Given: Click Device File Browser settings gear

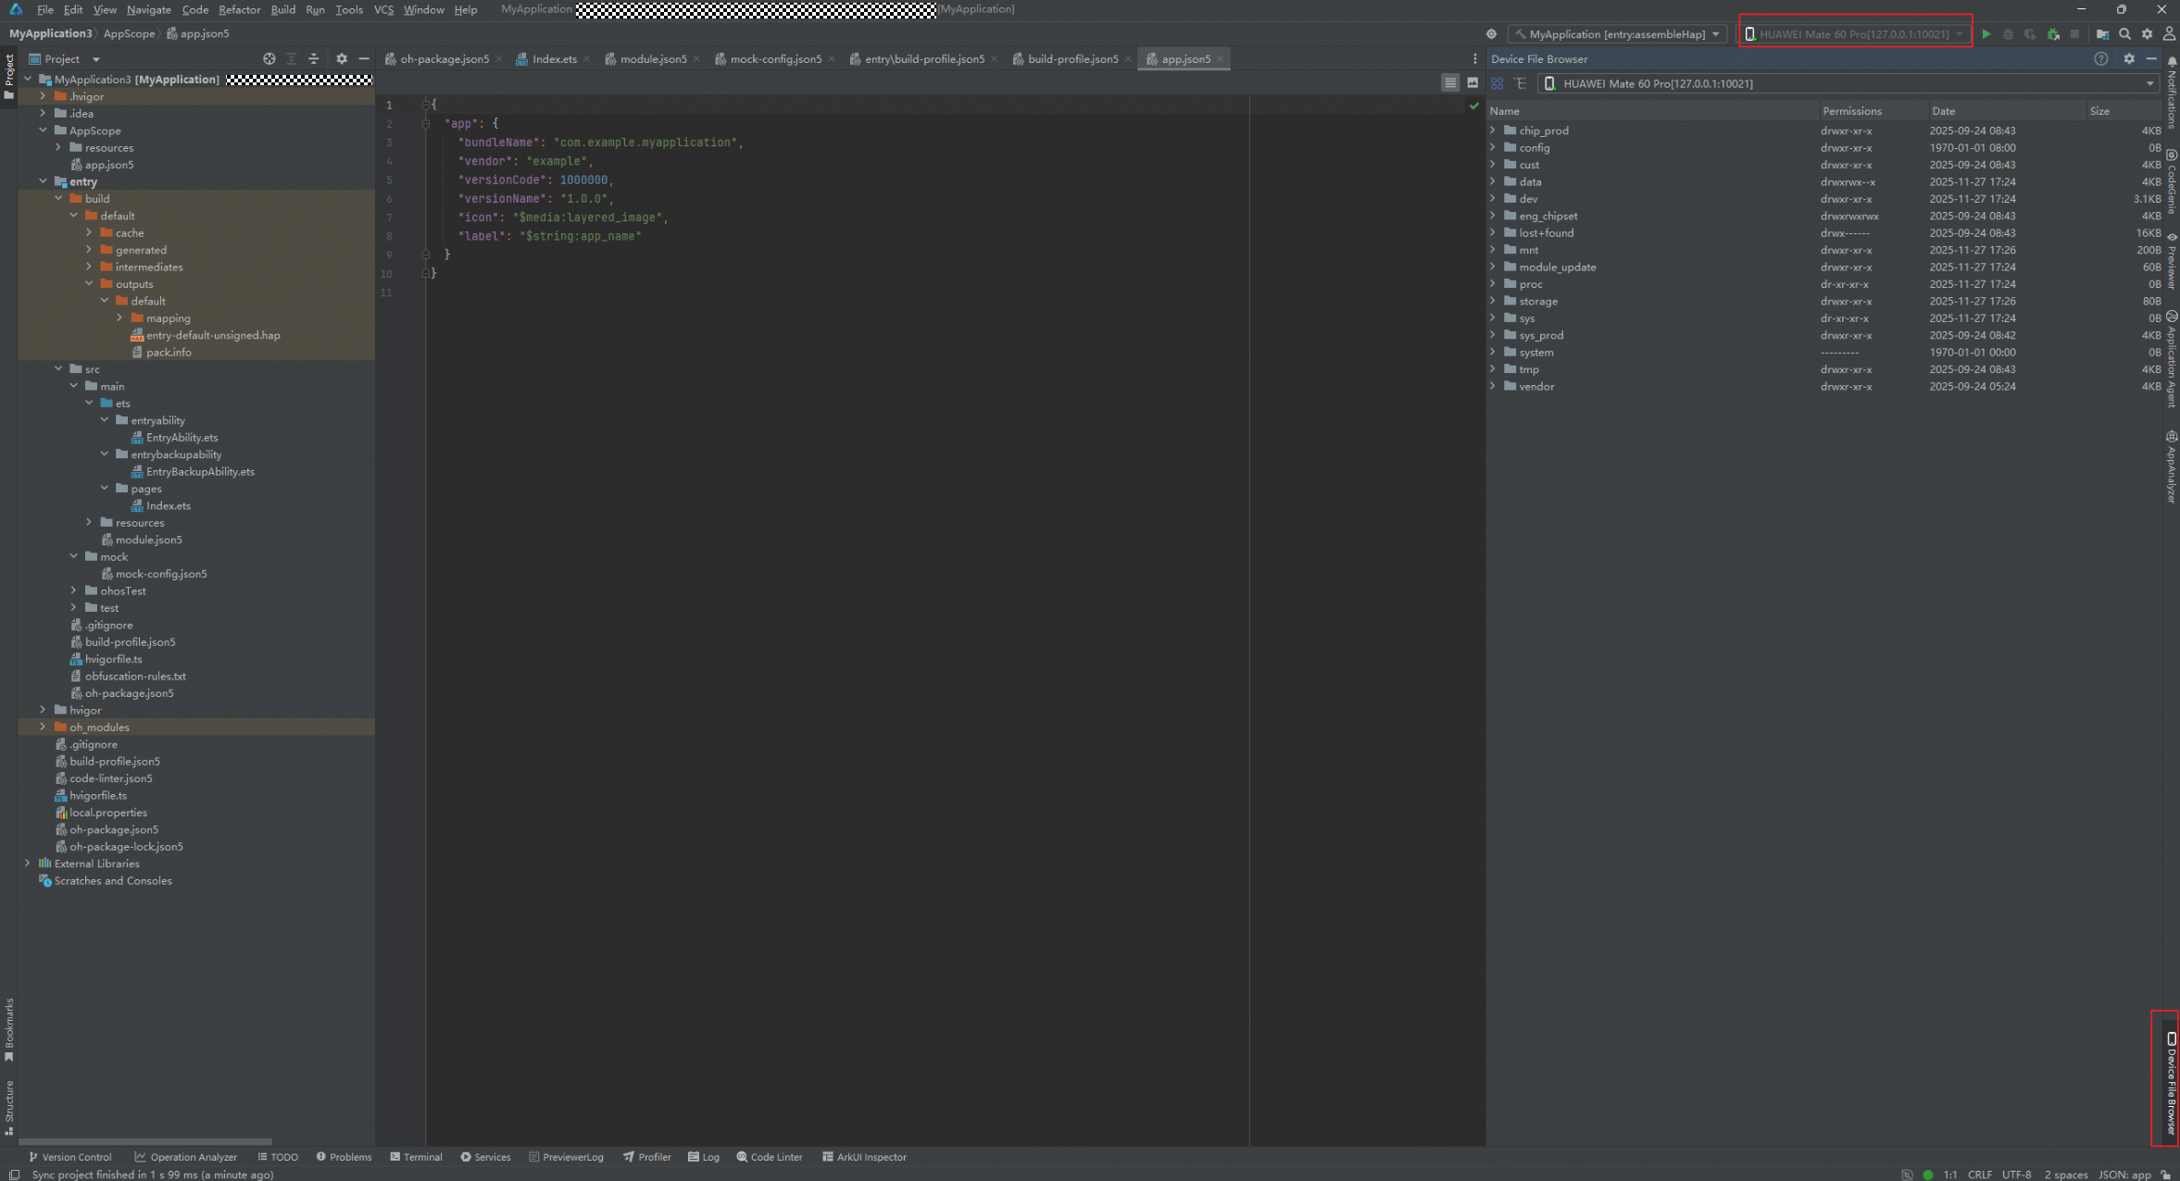Looking at the screenshot, I should click(x=2129, y=58).
